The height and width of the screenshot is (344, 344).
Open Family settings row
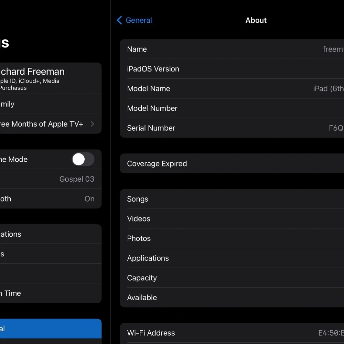tap(51, 104)
